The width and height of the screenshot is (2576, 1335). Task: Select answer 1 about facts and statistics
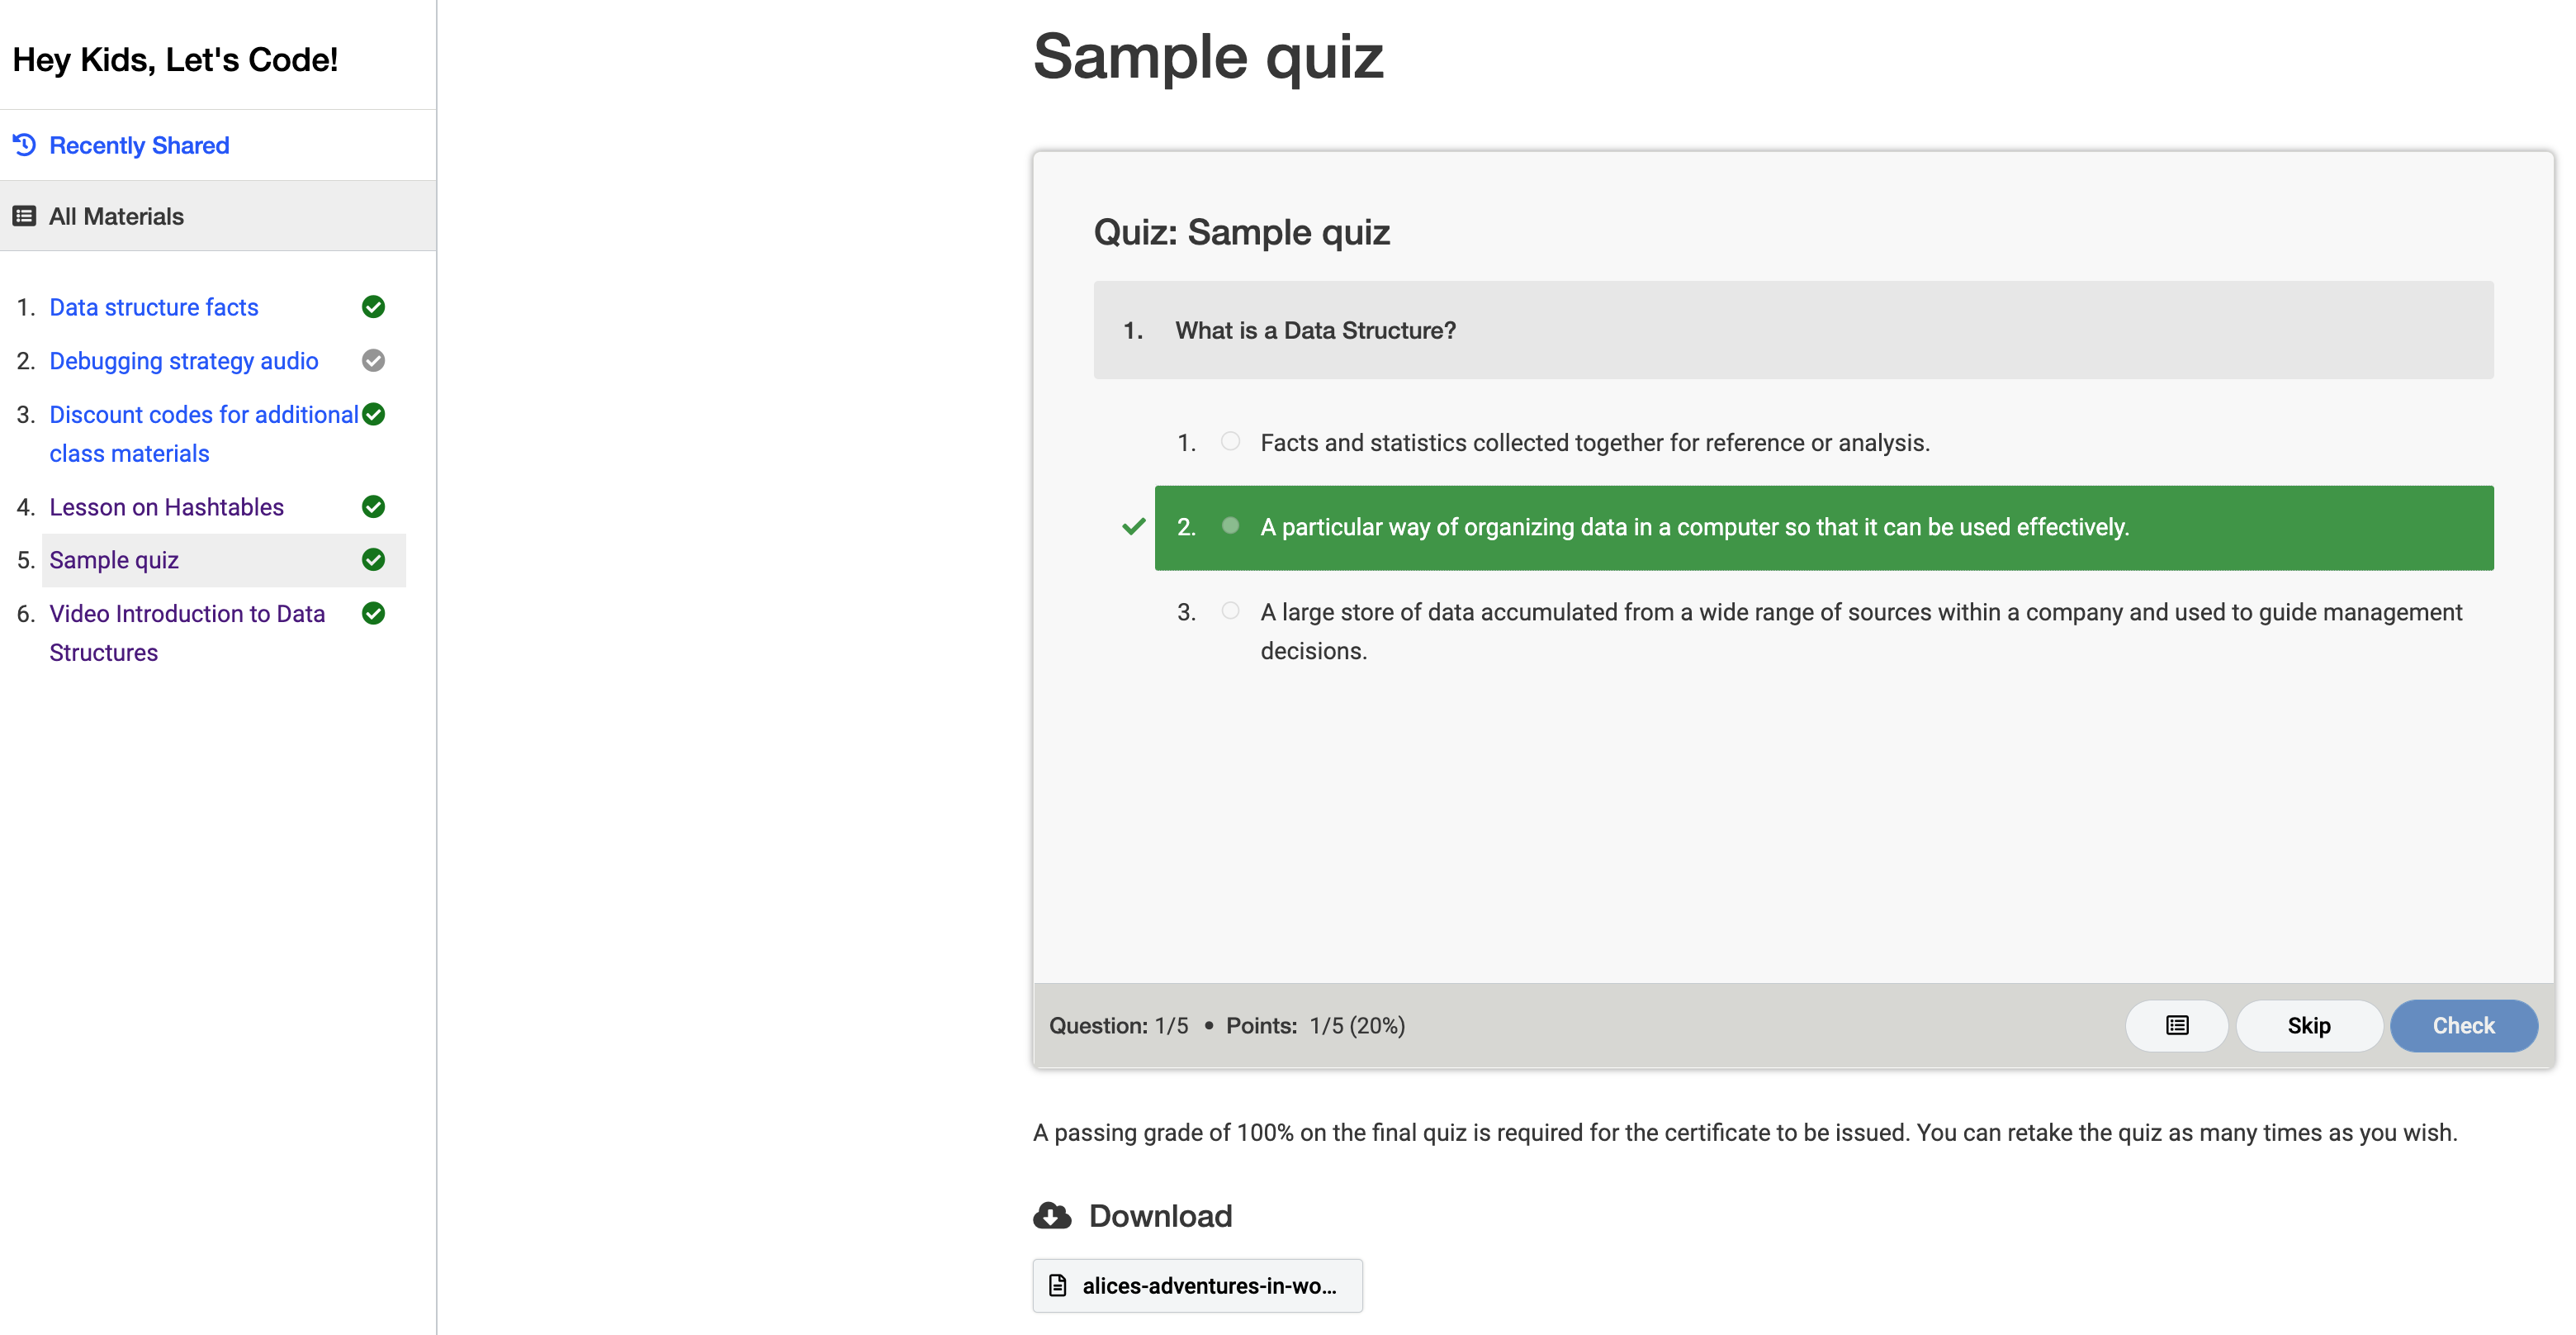point(1230,441)
